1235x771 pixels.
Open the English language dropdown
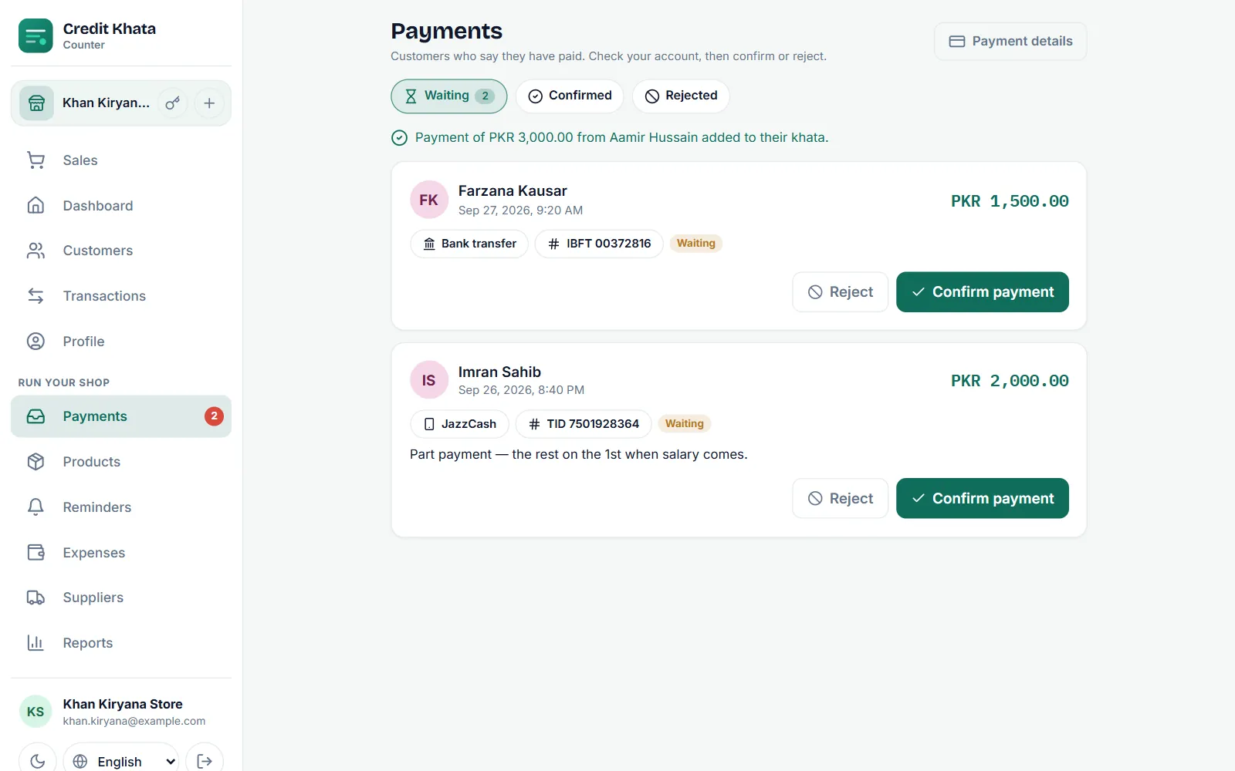(x=121, y=761)
